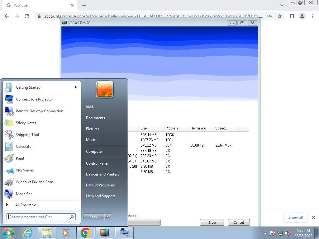Sort by Remaining column header

[201, 128]
